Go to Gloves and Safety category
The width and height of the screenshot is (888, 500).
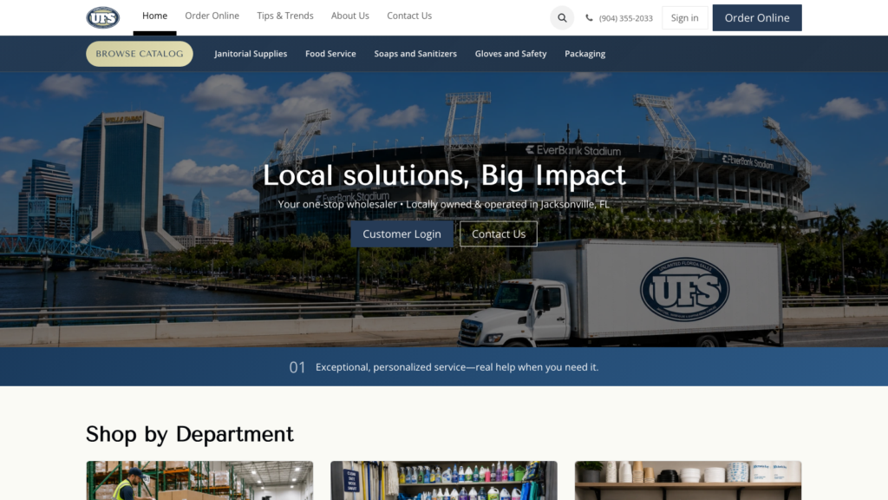click(x=510, y=54)
